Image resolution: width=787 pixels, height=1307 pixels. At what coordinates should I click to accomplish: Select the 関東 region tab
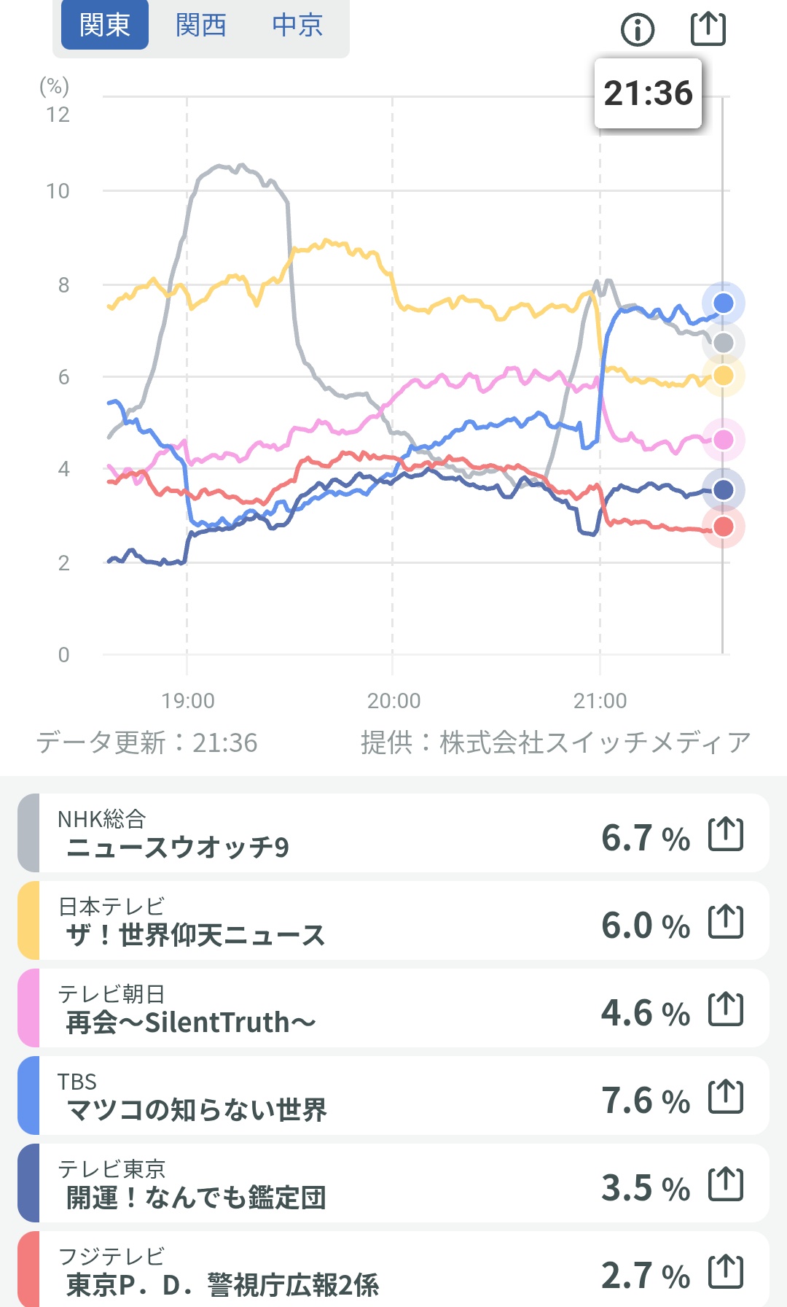(105, 26)
